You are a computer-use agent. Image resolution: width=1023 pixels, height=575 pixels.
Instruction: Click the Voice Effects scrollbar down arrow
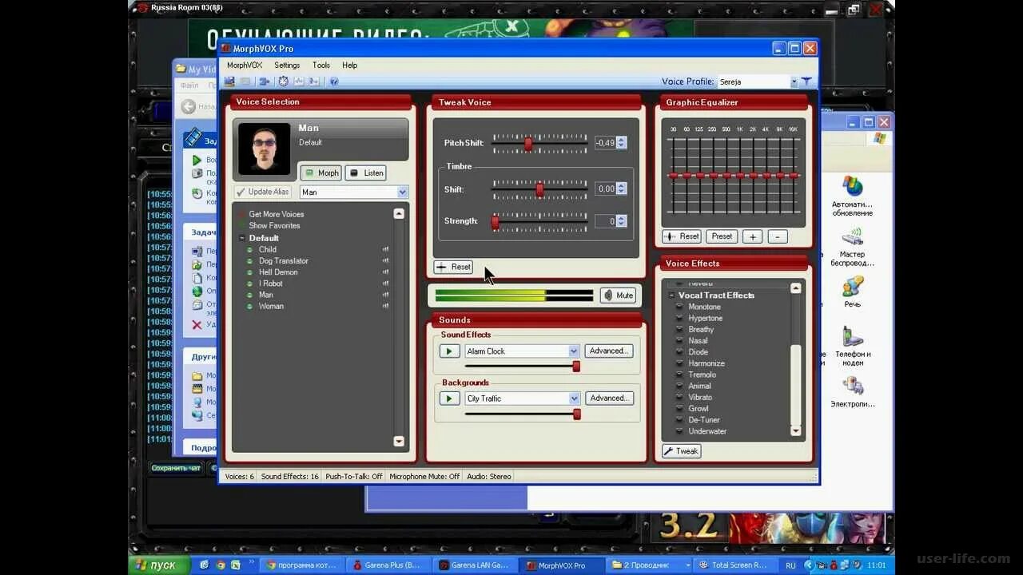[x=795, y=430]
